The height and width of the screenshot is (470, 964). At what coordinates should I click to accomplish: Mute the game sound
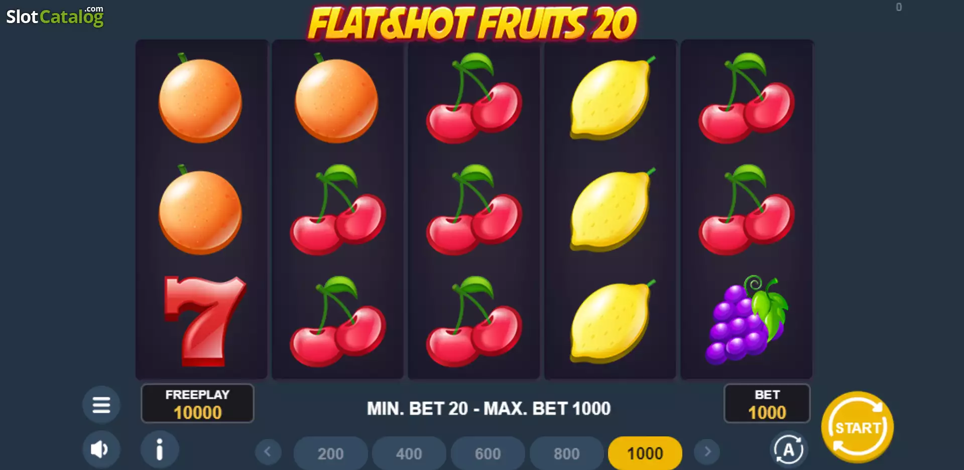pos(101,449)
